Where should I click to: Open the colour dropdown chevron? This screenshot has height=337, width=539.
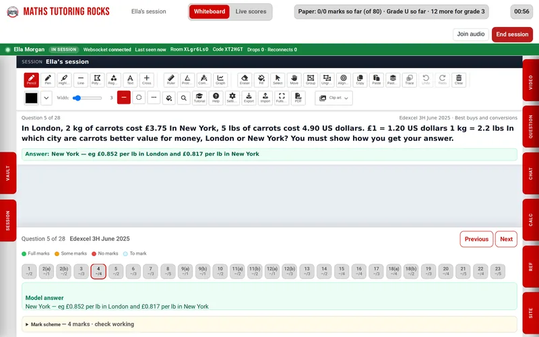coord(46,98)
